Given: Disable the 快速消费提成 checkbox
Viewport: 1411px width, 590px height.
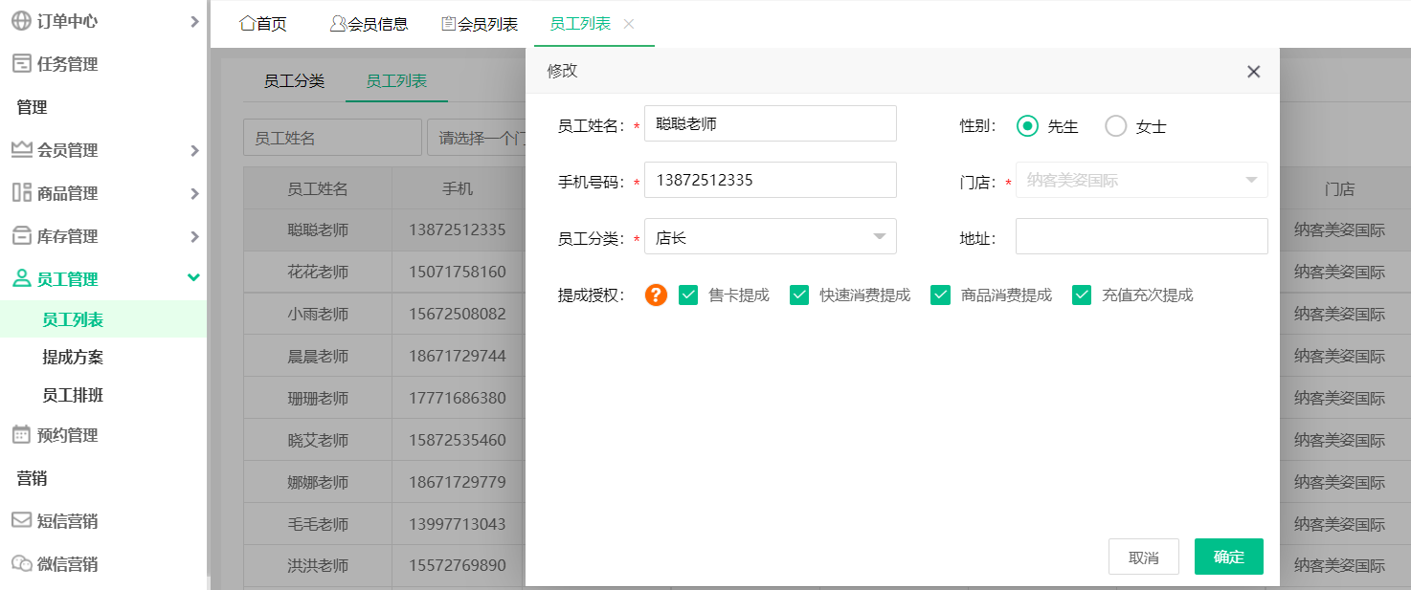Looking at the screenshot, I should [799, 295].
